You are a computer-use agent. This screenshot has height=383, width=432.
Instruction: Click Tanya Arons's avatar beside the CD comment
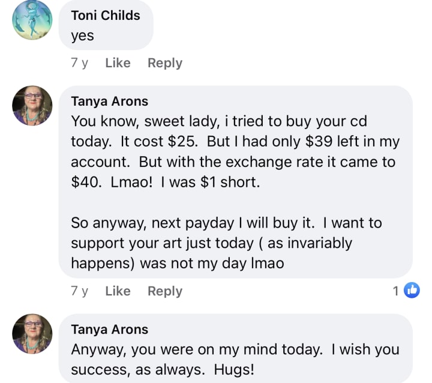tap(32, 106)
